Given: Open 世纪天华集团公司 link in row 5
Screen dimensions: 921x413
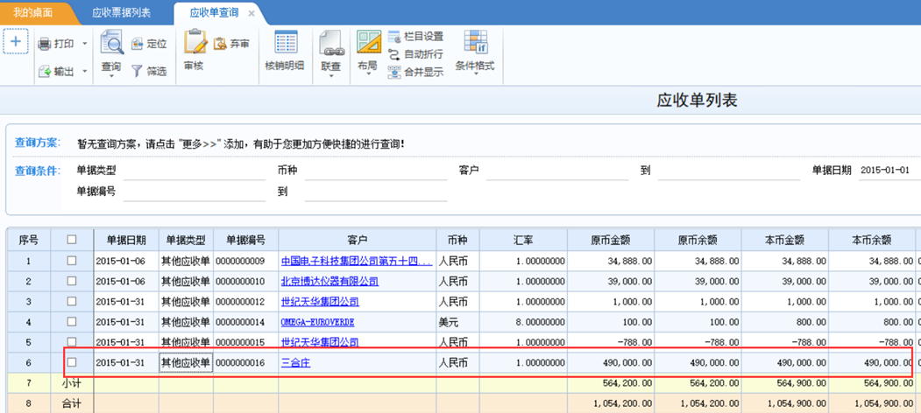Looking at the screenshot, I should click(x=320, y=342).
